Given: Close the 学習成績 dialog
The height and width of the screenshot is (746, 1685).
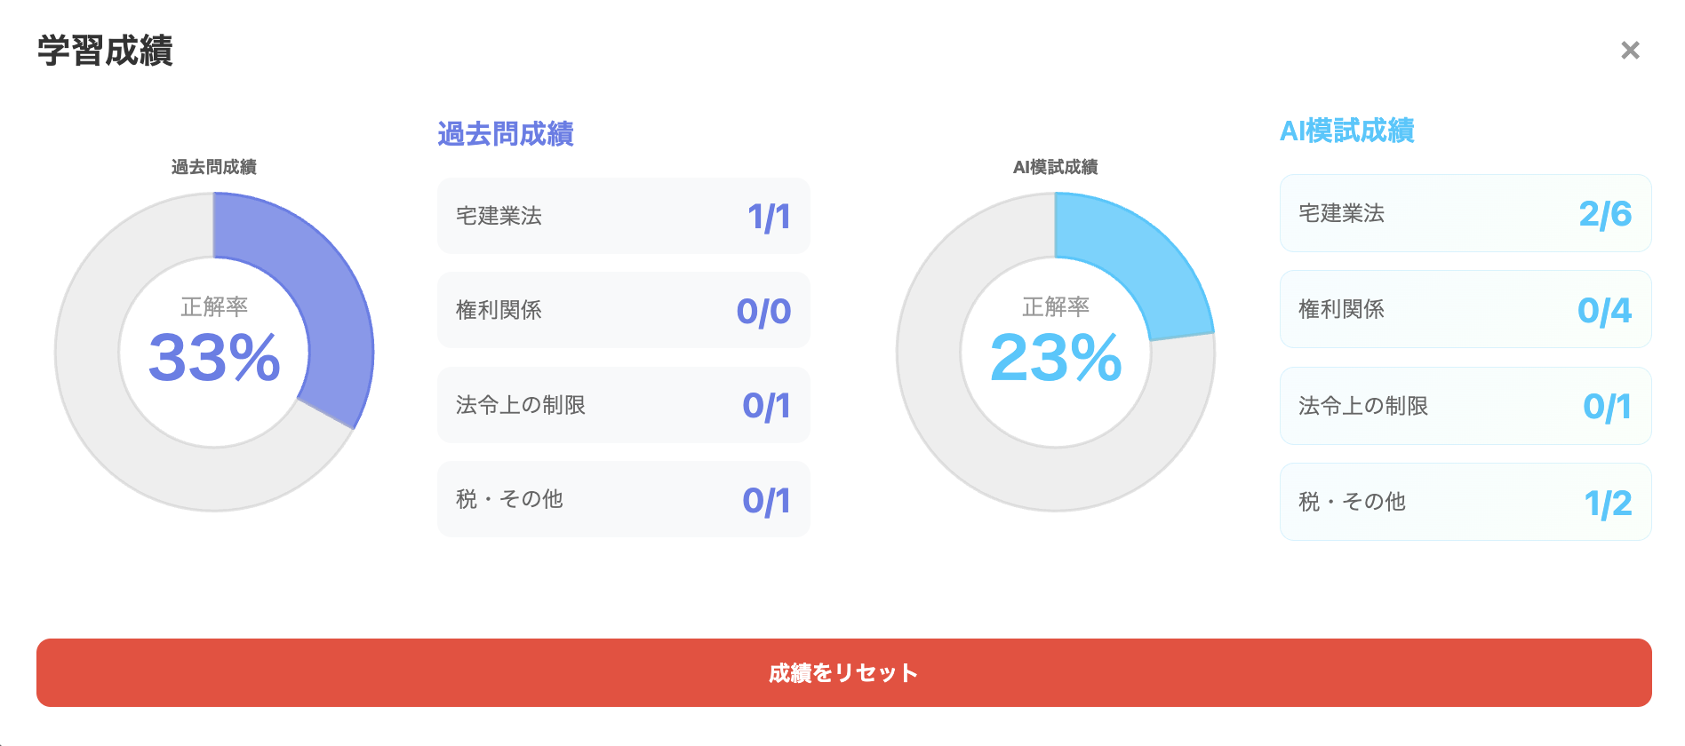Looking at the screenshot, I should tap(1629, 51).
